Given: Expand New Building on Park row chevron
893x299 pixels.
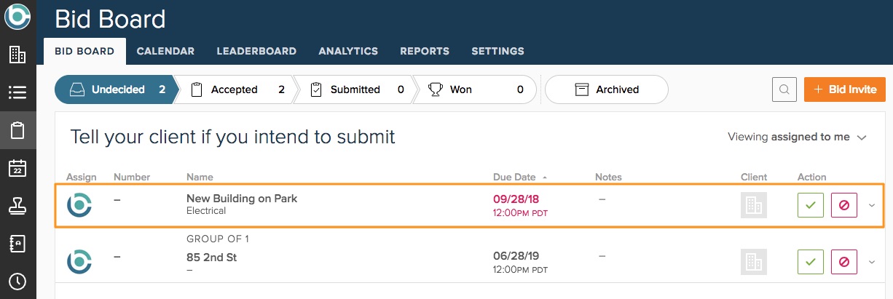Looking at the screenshot, I should click(872, 205).
